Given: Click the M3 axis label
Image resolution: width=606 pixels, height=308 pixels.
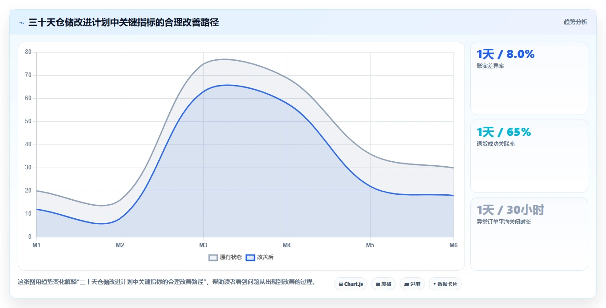Looking at the screenshot, I should tap(203, 245).
